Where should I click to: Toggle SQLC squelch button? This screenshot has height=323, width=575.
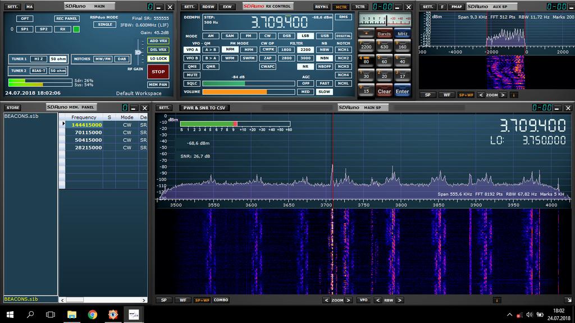(x=192, y=83)
